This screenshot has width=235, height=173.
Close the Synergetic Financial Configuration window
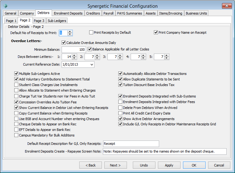(x=227, y=6)
